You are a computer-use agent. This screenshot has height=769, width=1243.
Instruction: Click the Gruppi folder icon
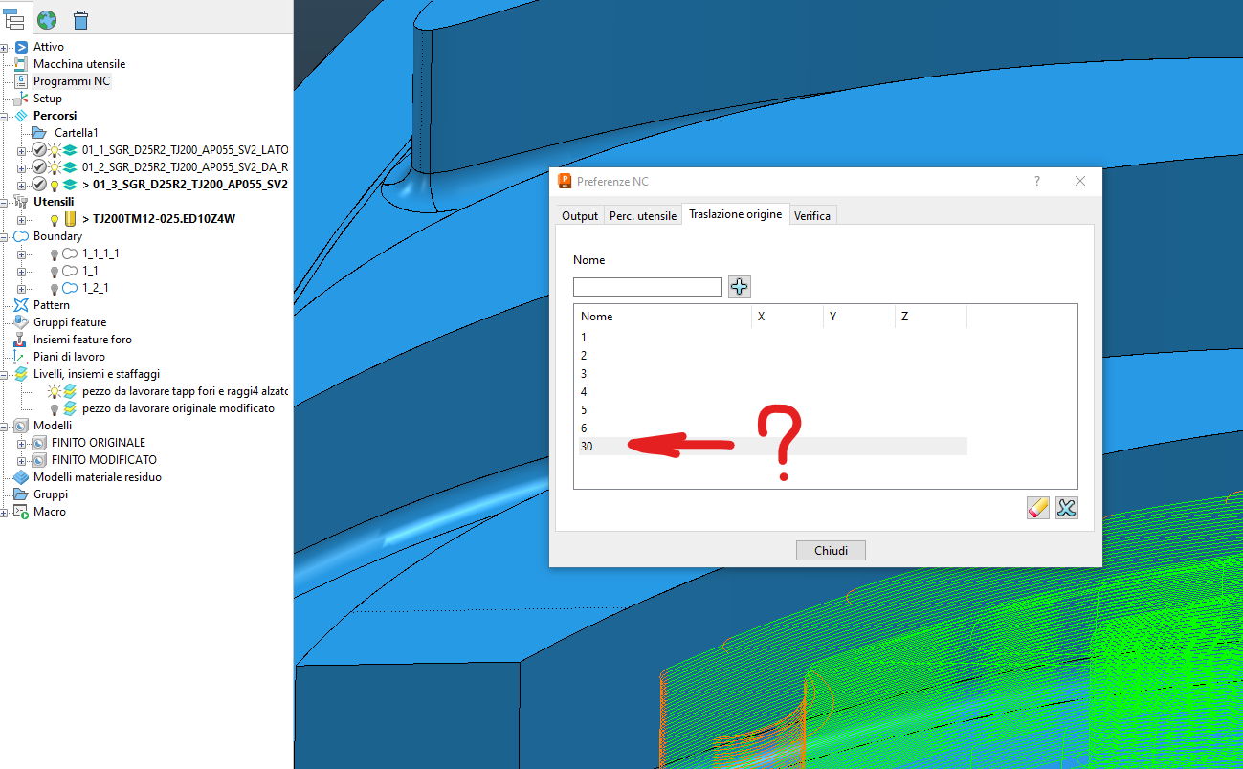pos(21,494)
